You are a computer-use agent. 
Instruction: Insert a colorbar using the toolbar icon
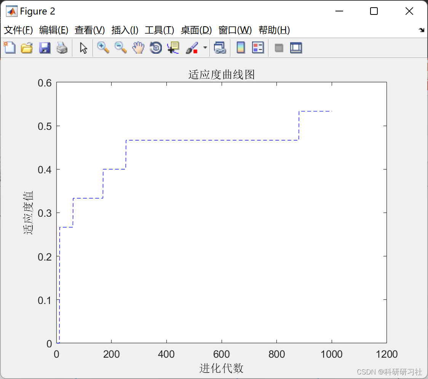point(241,48)
